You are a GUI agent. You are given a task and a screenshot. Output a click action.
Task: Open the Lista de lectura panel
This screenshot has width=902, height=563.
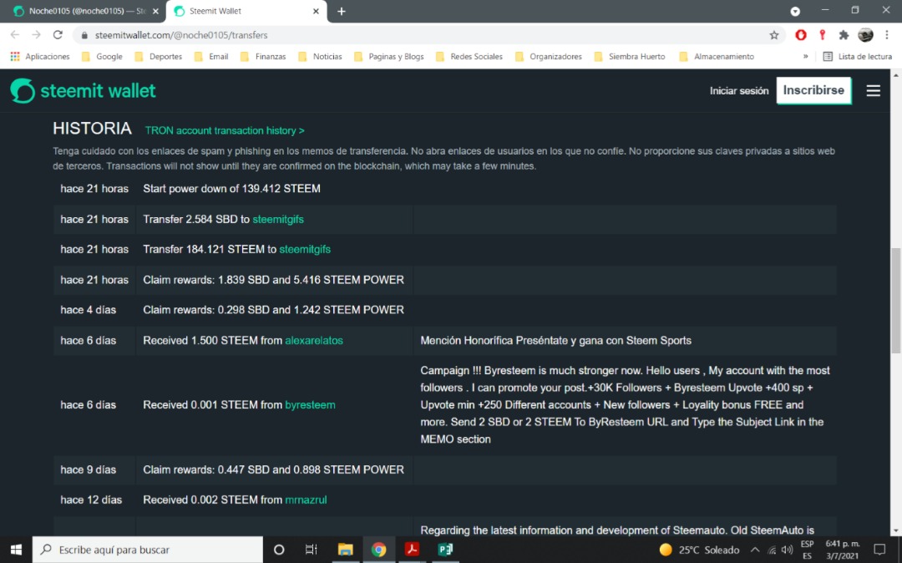[857, 56]
